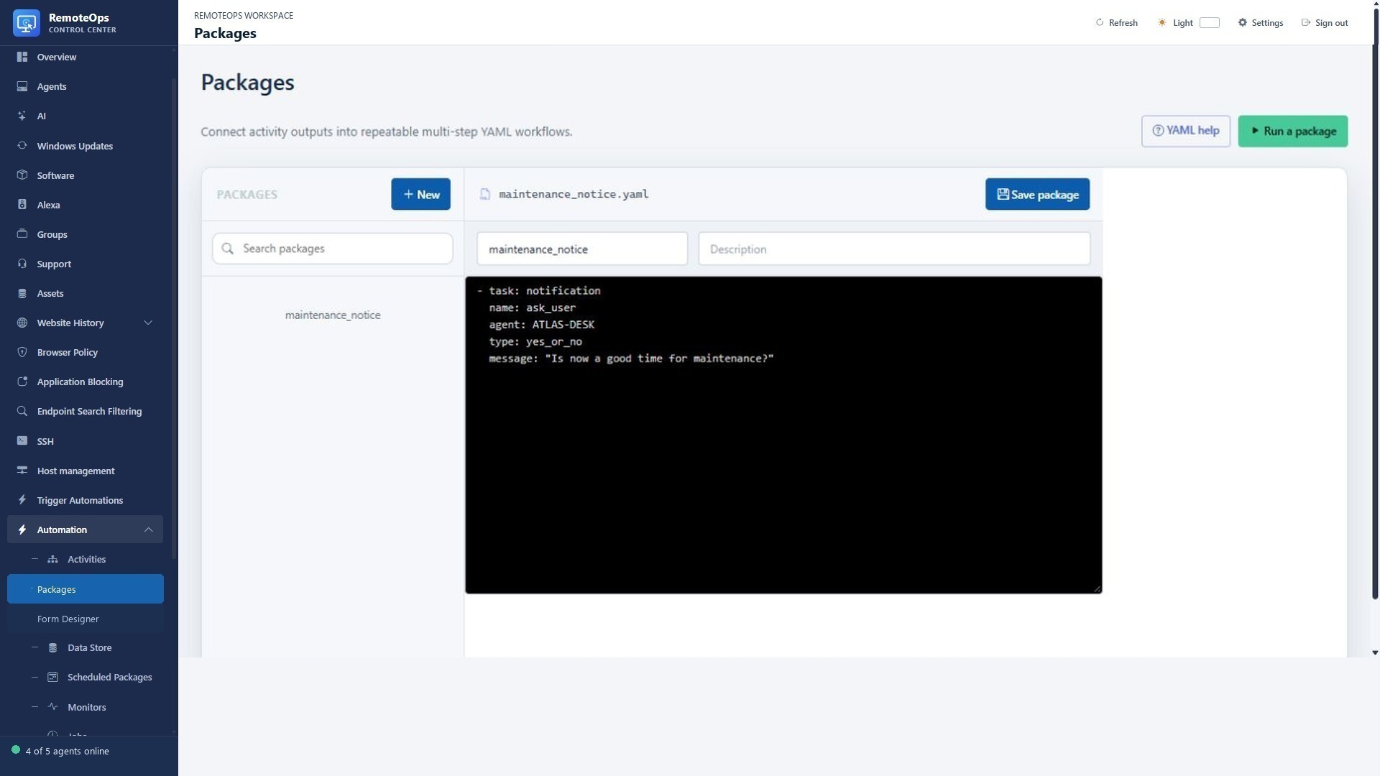Click the Refresh link in header

coord(1116,23)
